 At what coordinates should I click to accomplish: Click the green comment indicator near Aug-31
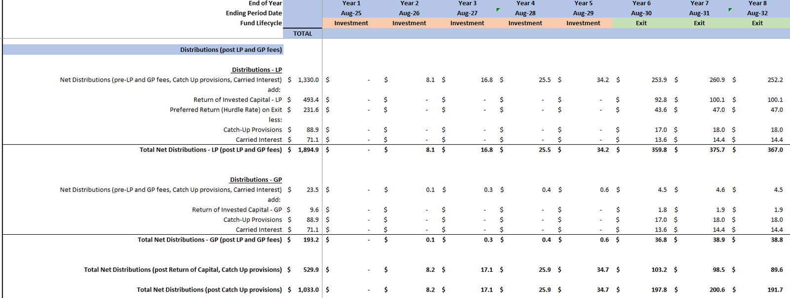click(730, 9)
